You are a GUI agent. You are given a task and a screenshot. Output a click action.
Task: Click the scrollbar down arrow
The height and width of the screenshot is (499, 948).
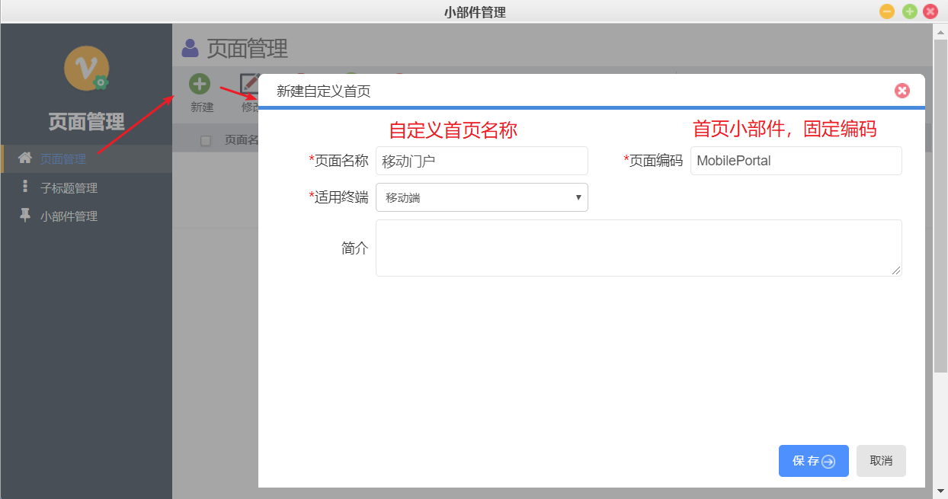940,491
